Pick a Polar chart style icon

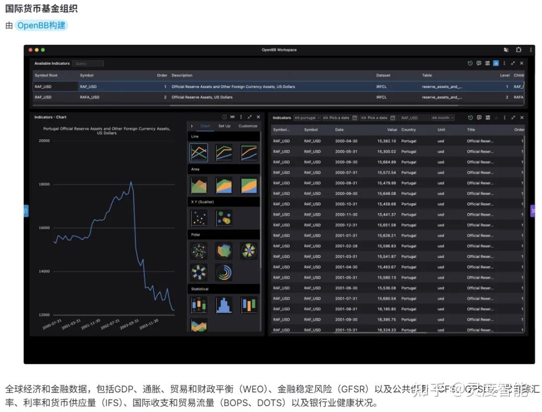198,251
